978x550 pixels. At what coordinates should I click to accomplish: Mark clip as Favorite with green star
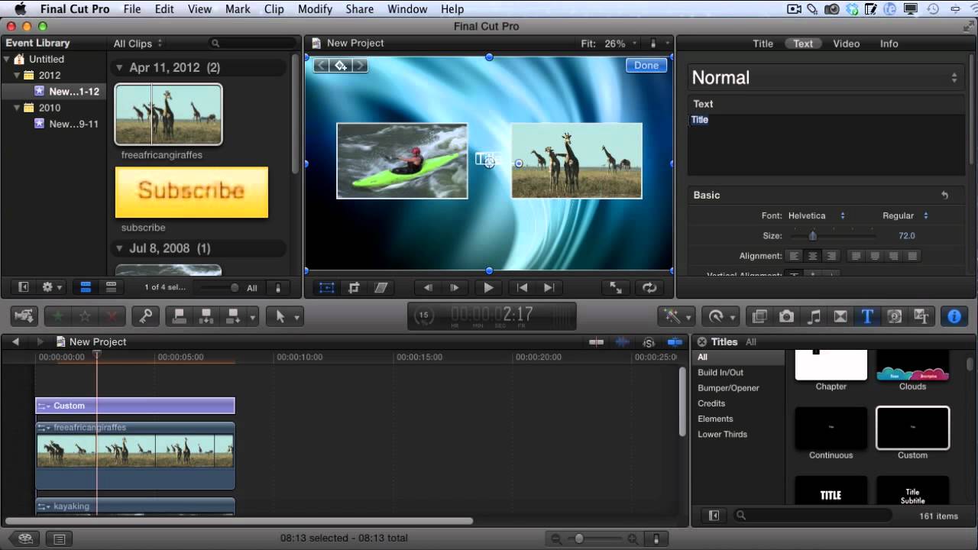click(57, 315)
